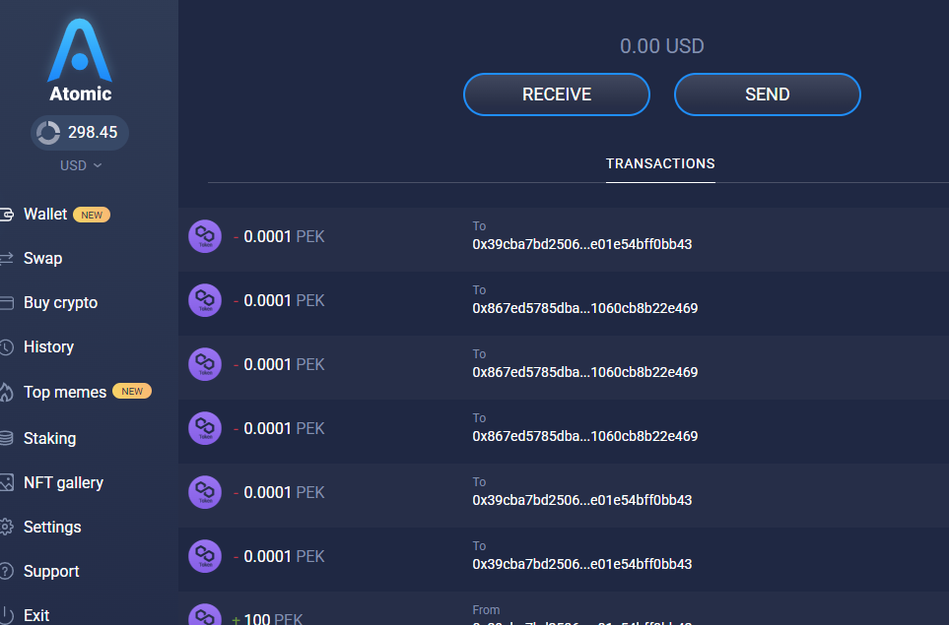The width and height of the screenshot is (949, 625).
Task: Click the PEK token icon in second transaction
Action: click(x=205, y=300)
